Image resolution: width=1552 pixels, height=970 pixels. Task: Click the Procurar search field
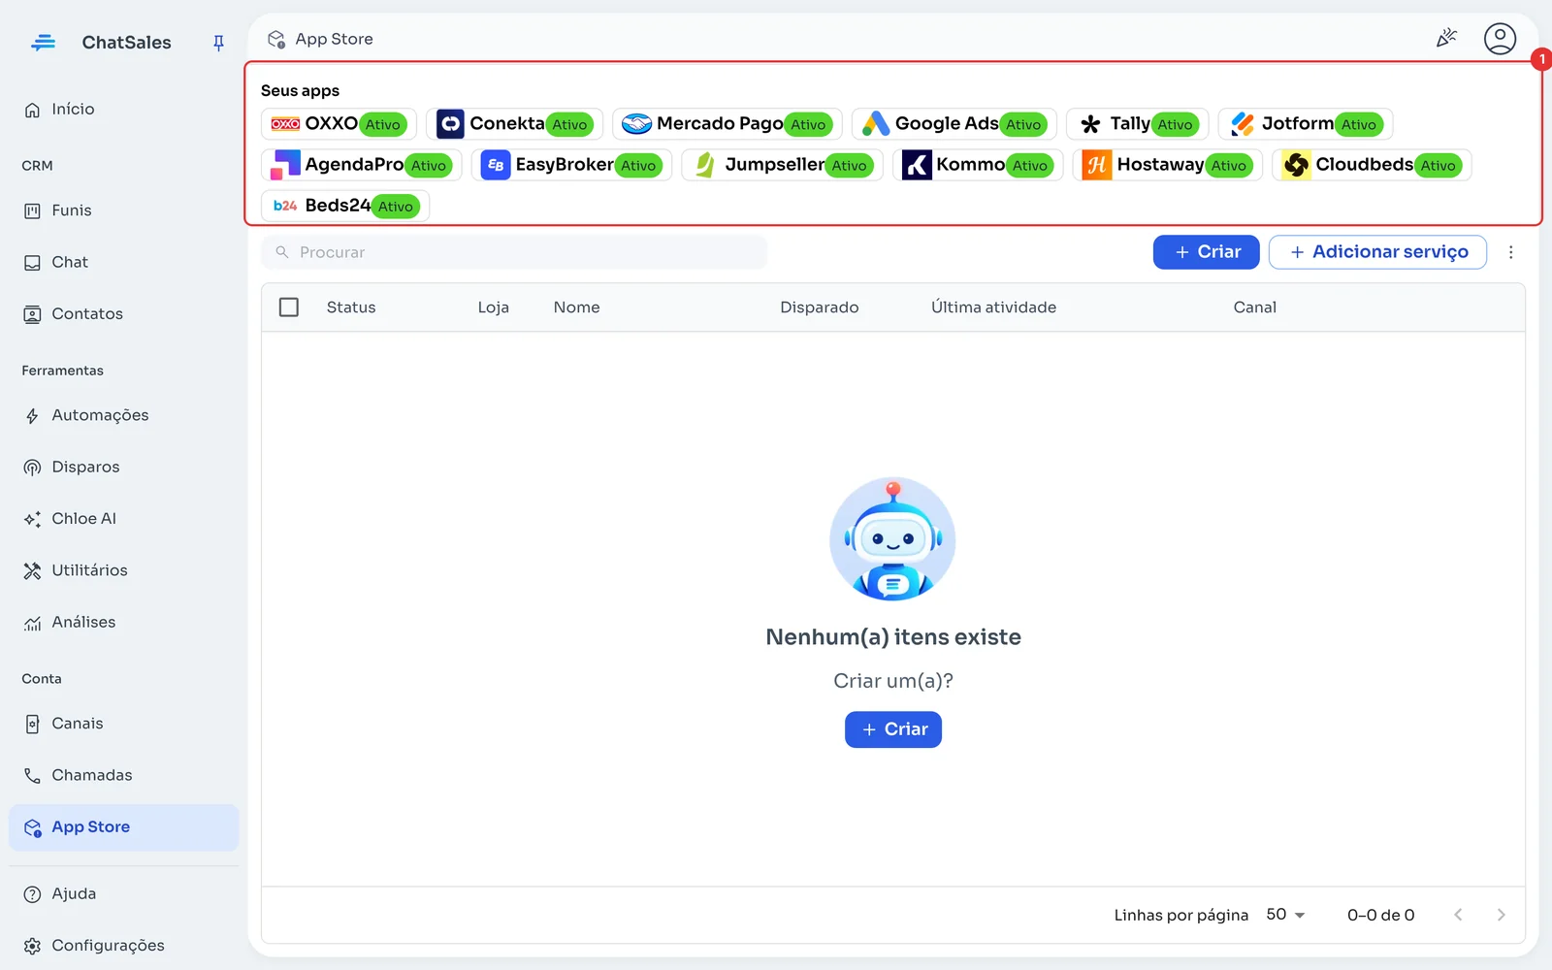[514, 252]
